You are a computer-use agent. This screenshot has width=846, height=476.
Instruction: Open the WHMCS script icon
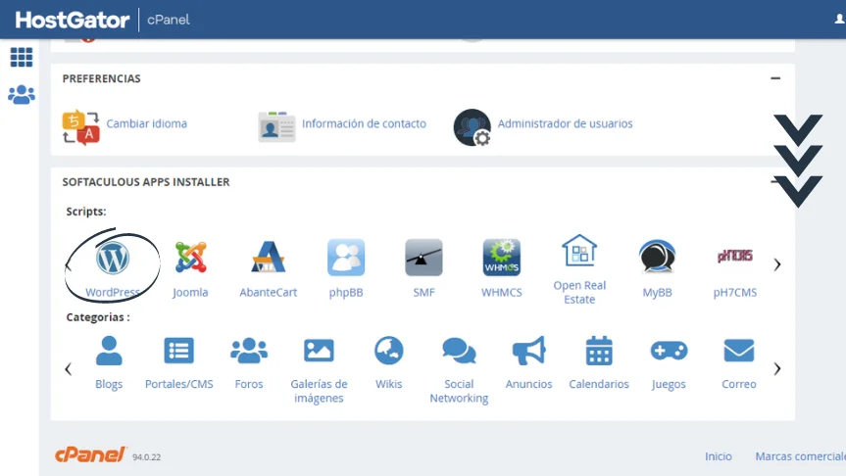(502, 258)
